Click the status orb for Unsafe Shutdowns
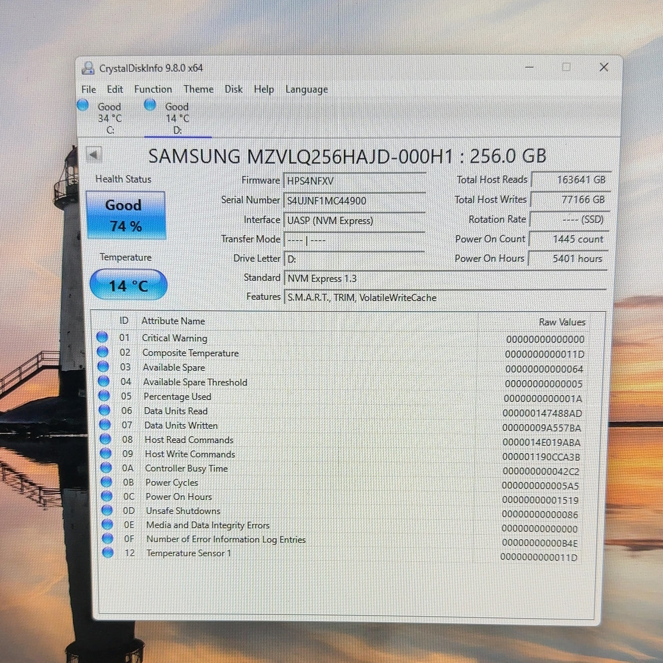 [x=107, y=511]
